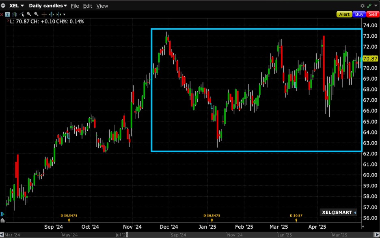Close the chart toolbar with red X

2,15
